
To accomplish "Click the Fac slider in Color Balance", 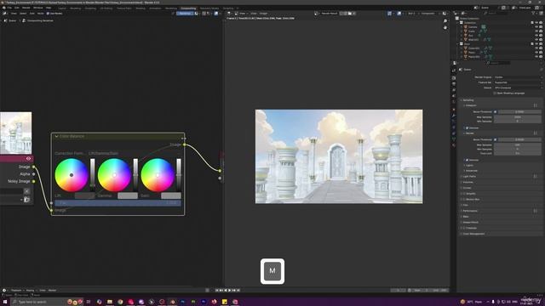I will (118, 203).
